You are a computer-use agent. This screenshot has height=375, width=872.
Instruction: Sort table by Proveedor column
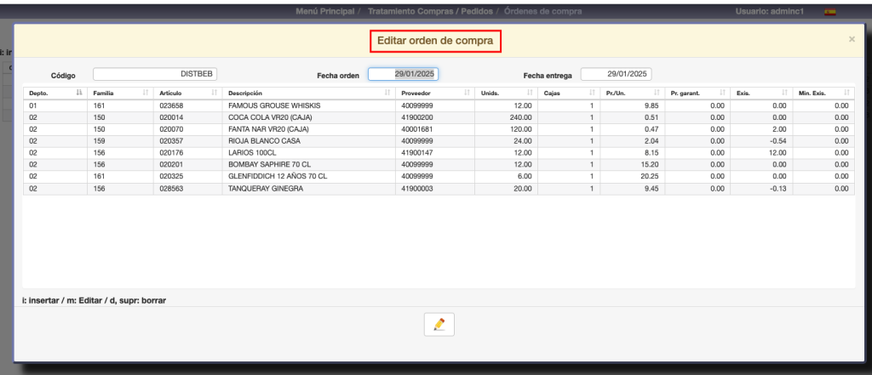[435, 93]
